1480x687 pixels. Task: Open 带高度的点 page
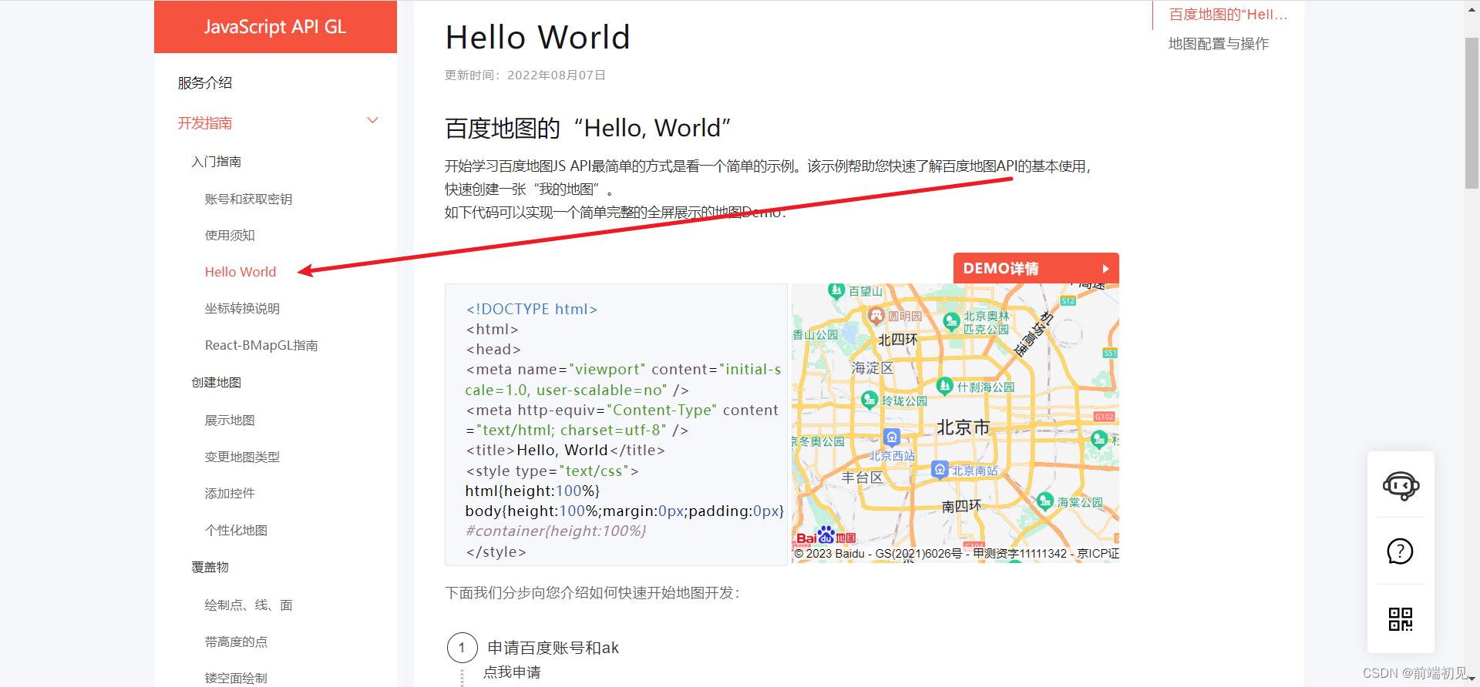click(236, 642)
